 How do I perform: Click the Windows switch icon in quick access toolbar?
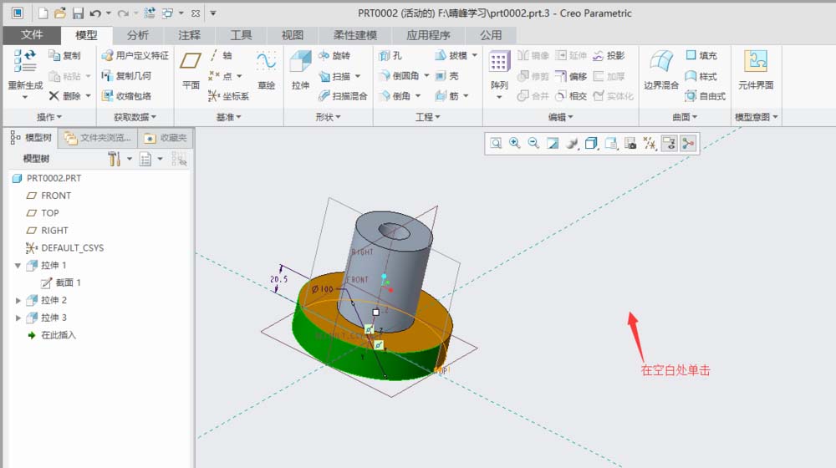point(167,13)
